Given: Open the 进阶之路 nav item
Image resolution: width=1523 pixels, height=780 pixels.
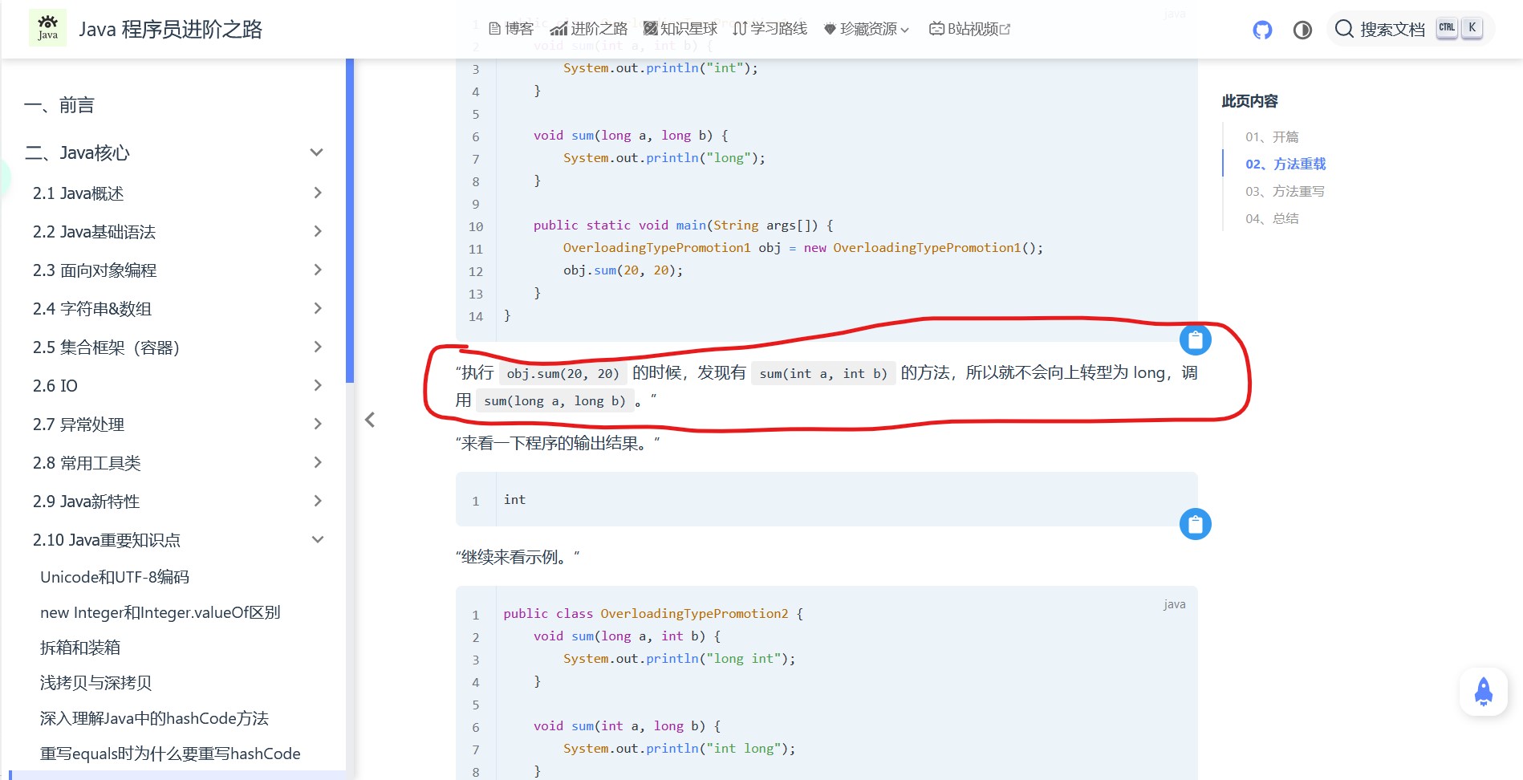Looking at the screenshot, I should [x=589, y=29].
